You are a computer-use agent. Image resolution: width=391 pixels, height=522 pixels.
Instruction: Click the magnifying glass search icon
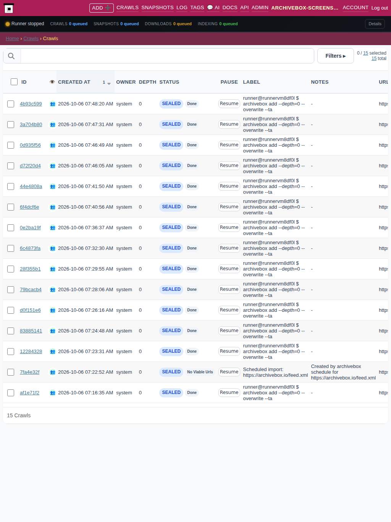[x=11, y=56]
